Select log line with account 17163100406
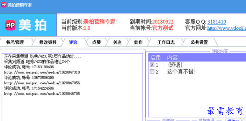The image size is (246, 121). 29,67
